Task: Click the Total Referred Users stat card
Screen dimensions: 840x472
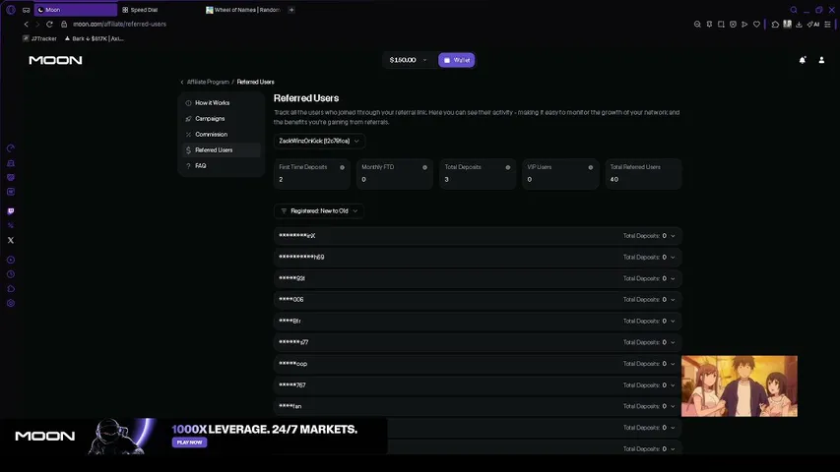Action: (x=643, y=173)
